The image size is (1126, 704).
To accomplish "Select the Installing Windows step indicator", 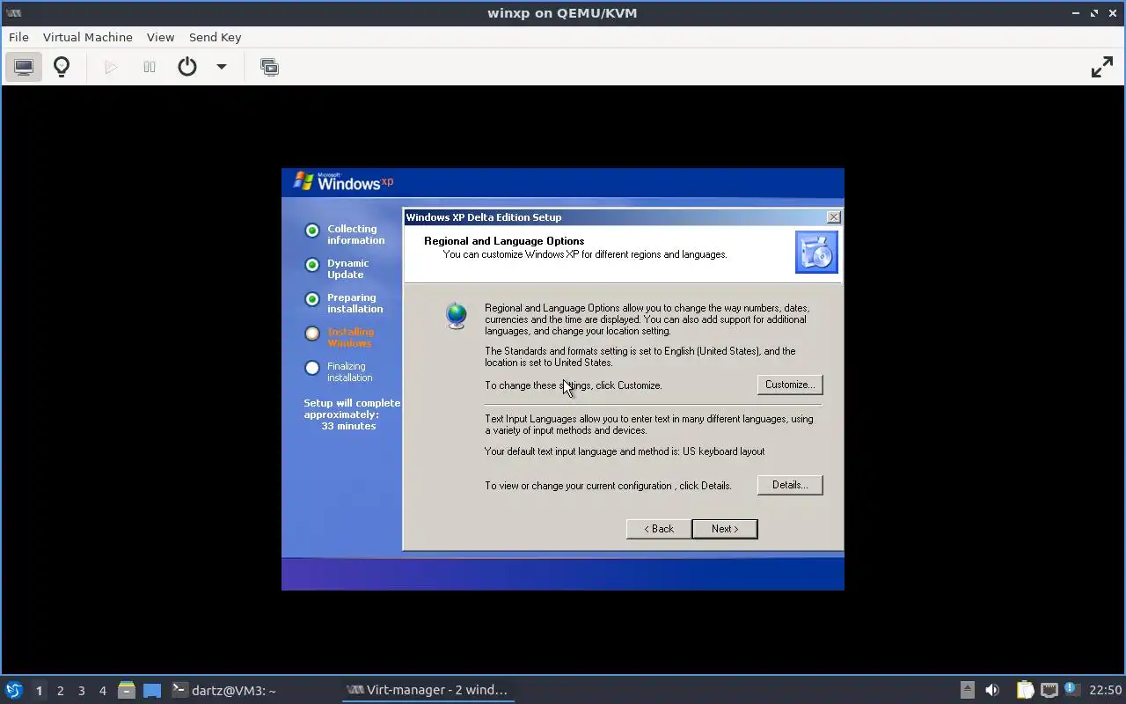I will [x=311, y=334].
